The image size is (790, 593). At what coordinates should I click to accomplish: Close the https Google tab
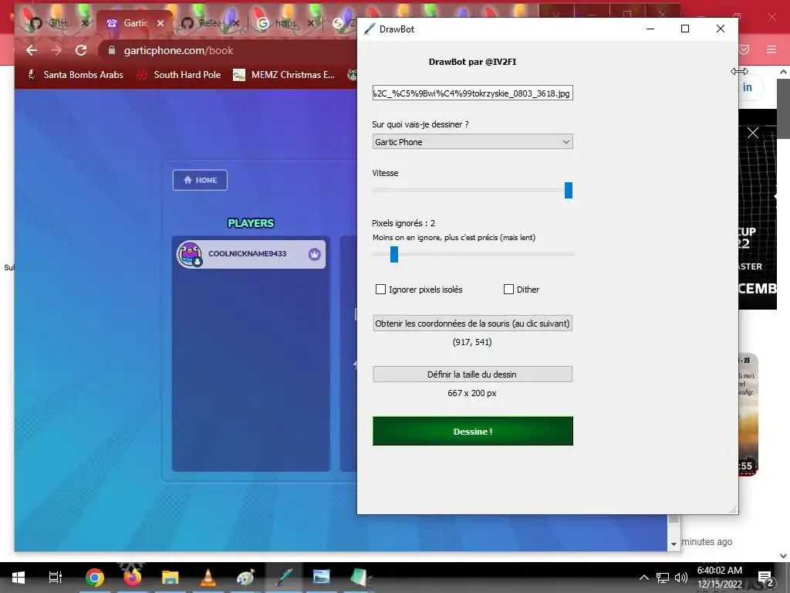(311, 23)
